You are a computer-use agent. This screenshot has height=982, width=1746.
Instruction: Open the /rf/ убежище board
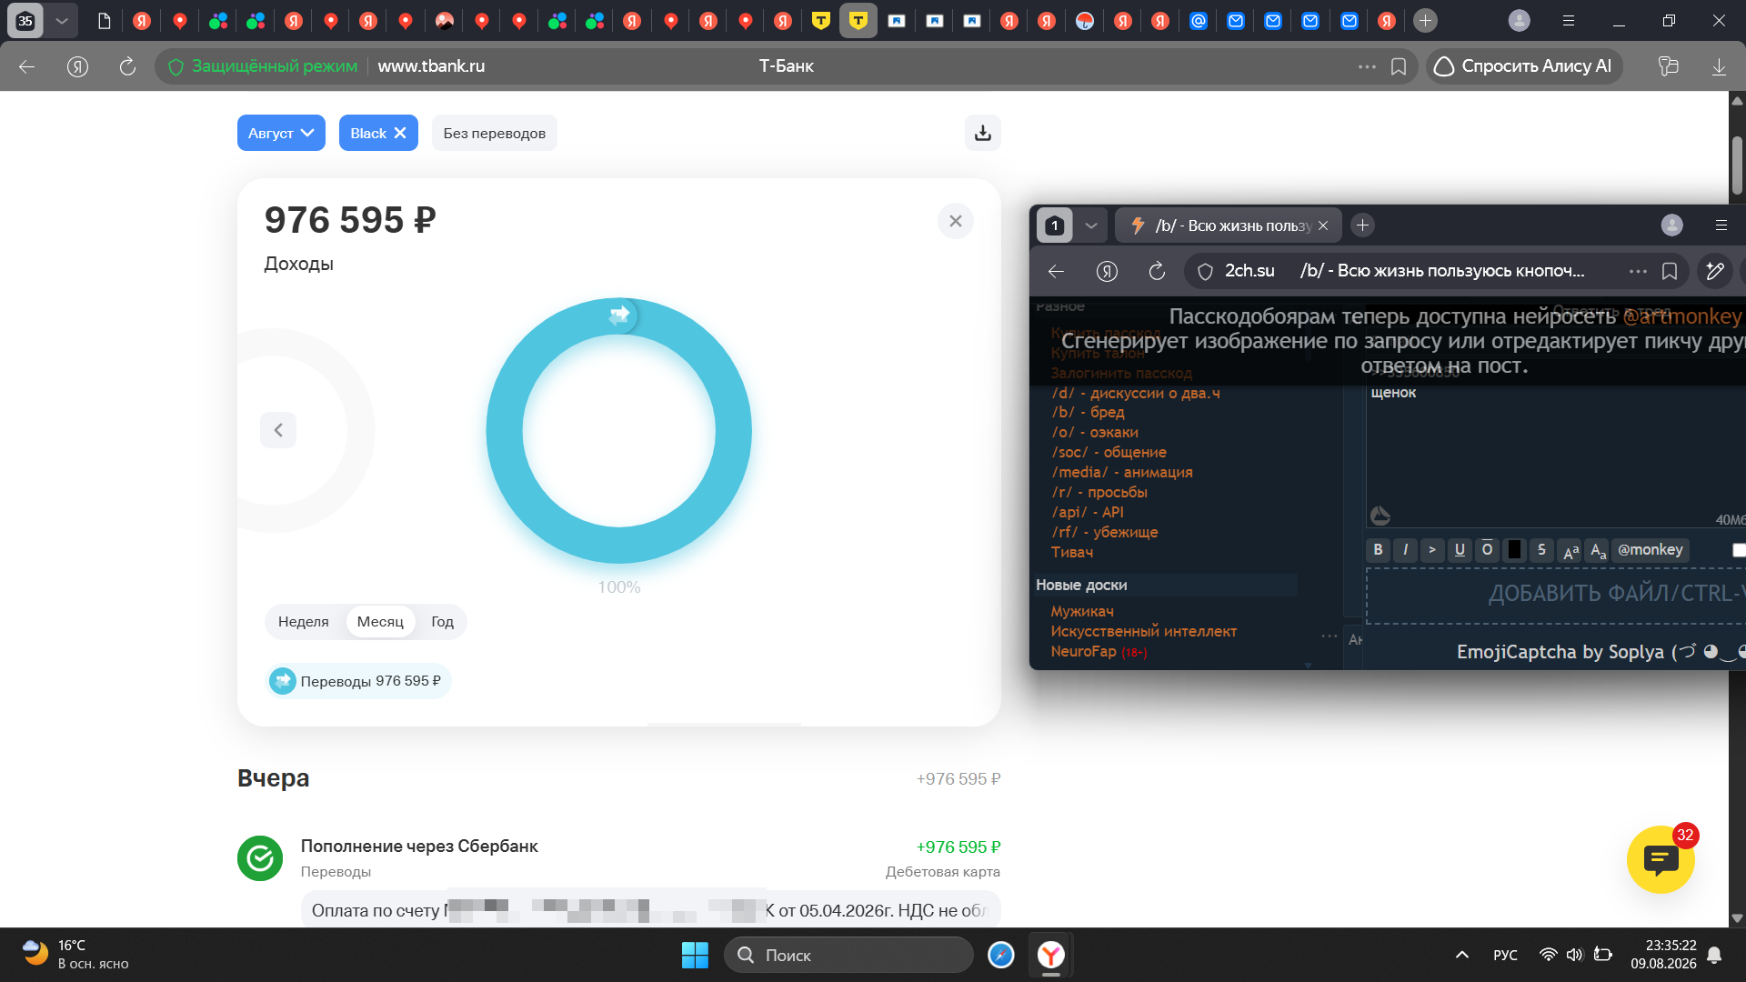tap(1104, 532)
